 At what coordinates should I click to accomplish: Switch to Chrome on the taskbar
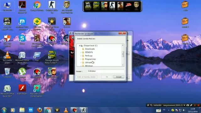tap(48, 110)
